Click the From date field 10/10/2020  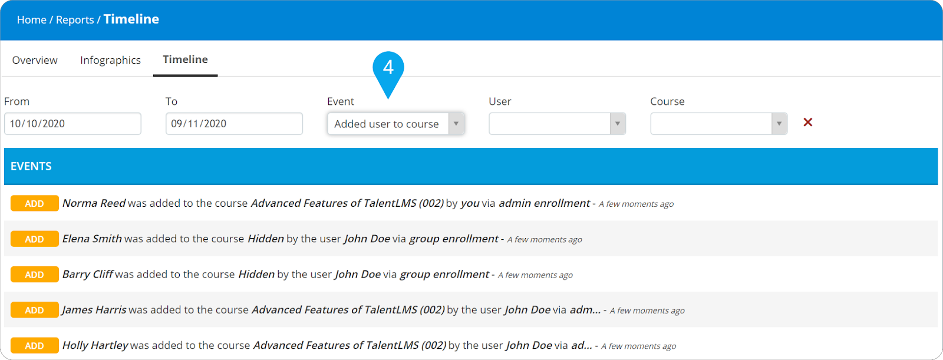pyautogui.click(x=72, y=124)
